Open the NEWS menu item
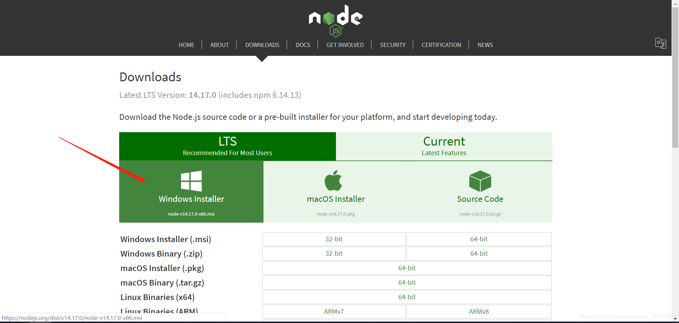 click(x=485, y=45)
